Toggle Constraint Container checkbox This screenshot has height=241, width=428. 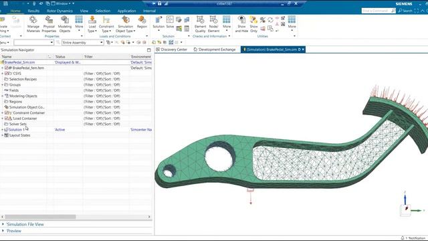pyautogui.click(x=7, y=113)
